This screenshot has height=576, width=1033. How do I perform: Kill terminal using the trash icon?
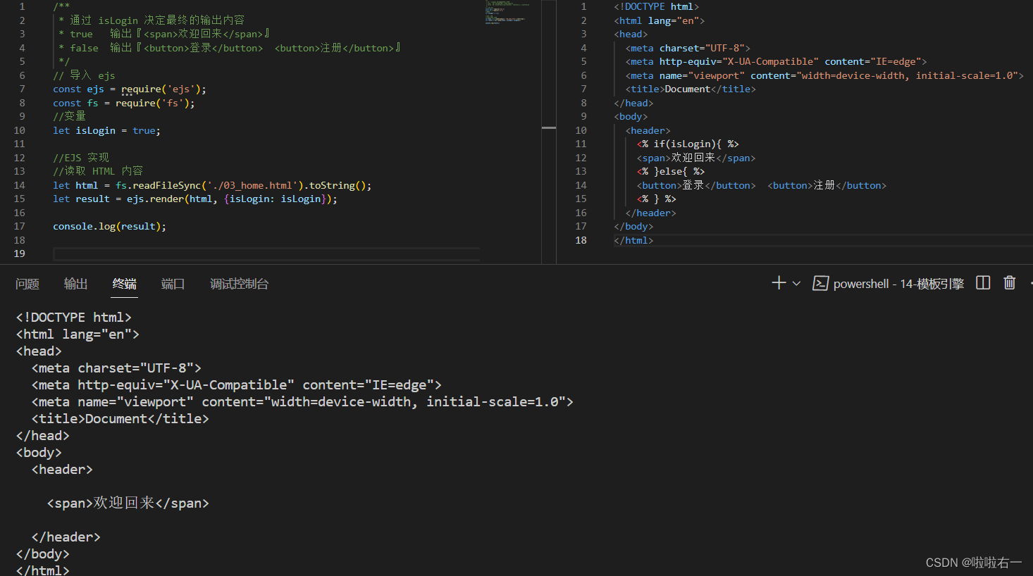point(1010,283)
